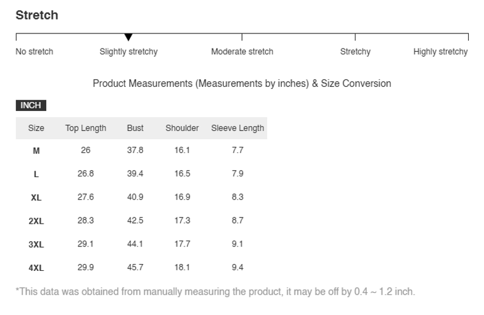Click the 'Slightly stretchy' scale label

(x=129, y=52)
